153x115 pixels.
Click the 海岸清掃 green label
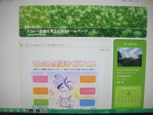pos(41,102)
